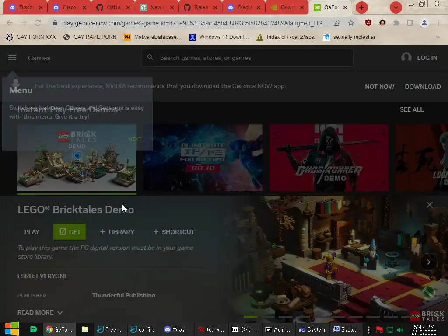Show hidden bookmarks with the chevron
Viewport: 448px width, 336px height.
(x=437, y=37)
